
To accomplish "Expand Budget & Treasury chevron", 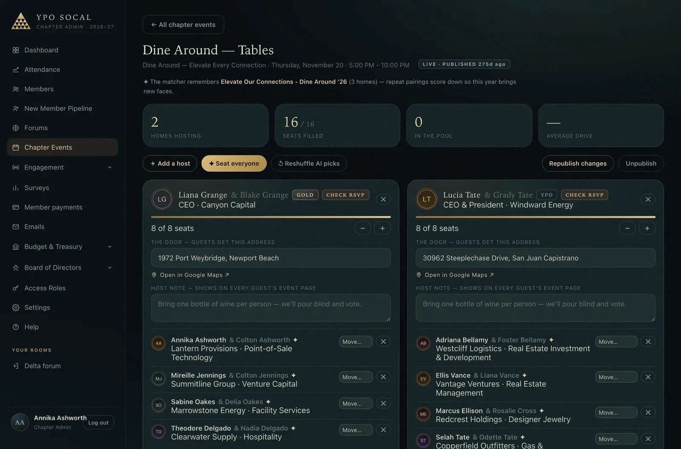I will click(x=109, y=247).
